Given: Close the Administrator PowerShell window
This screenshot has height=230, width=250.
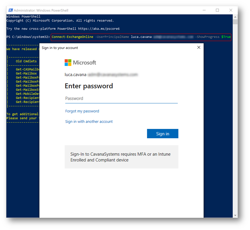Looking at the screenshot, I should click(231, 10).
